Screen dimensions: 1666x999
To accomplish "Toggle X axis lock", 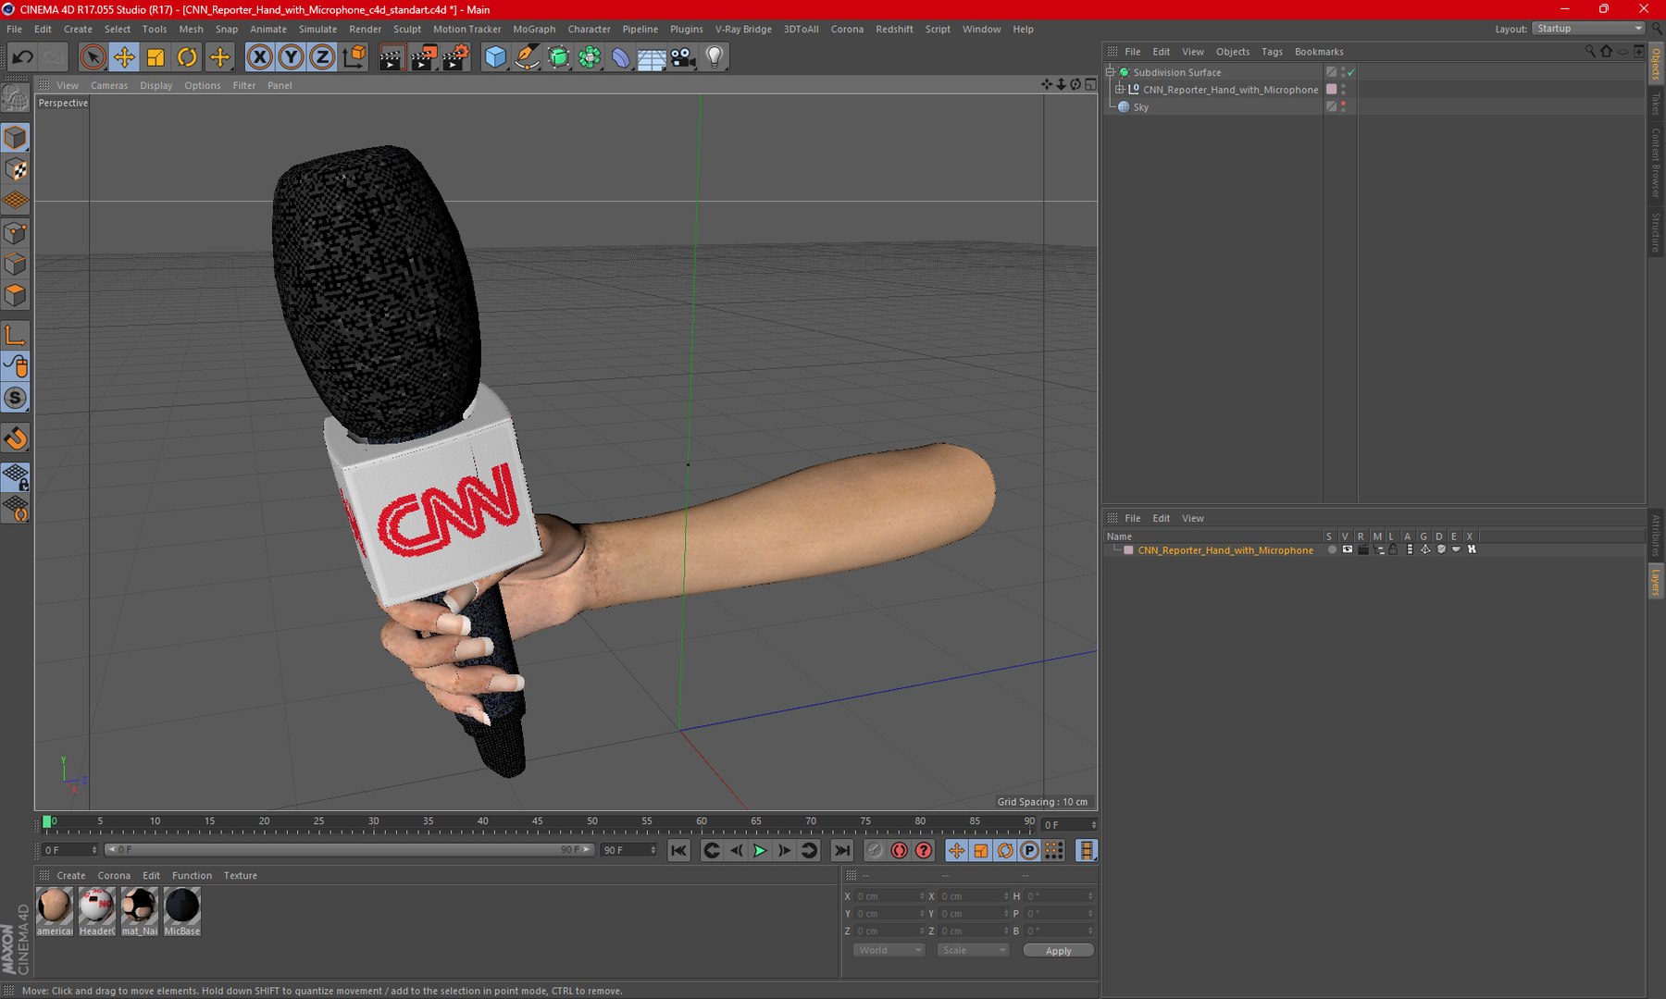I will pyautogui.click(x=260, y=57).
